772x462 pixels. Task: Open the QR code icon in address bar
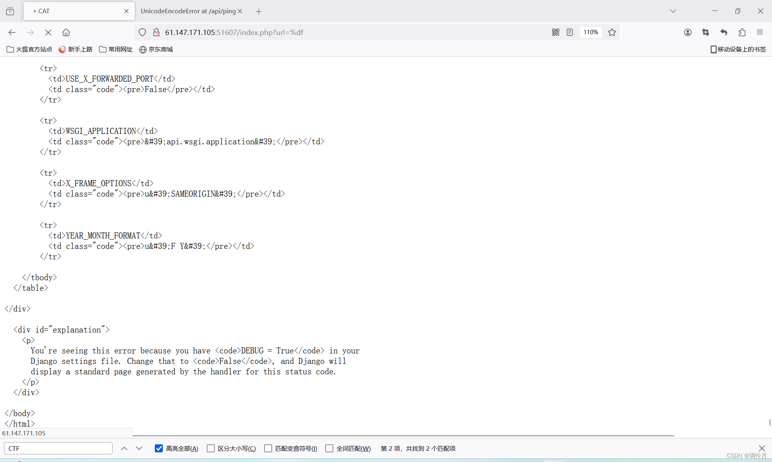pyautogui.click(x=556, y=32)
